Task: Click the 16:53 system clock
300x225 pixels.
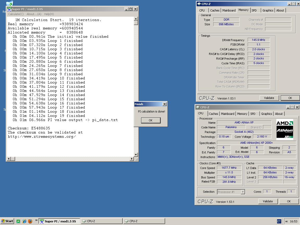Action: click(x=293, y=221)
